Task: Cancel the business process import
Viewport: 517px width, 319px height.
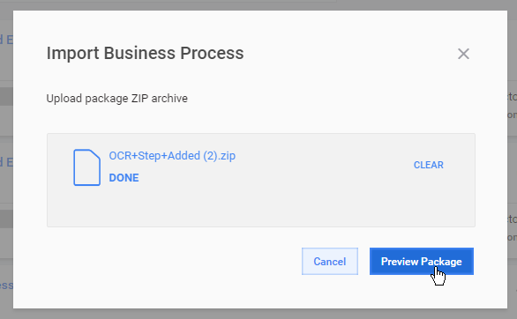Action: point(330,262)
